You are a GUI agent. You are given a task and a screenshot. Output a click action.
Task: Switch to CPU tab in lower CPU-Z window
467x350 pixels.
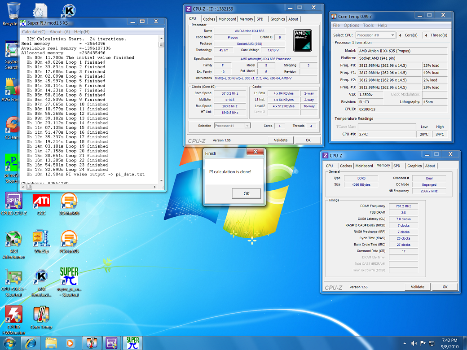pyautogui.click(x=330, y=166)
